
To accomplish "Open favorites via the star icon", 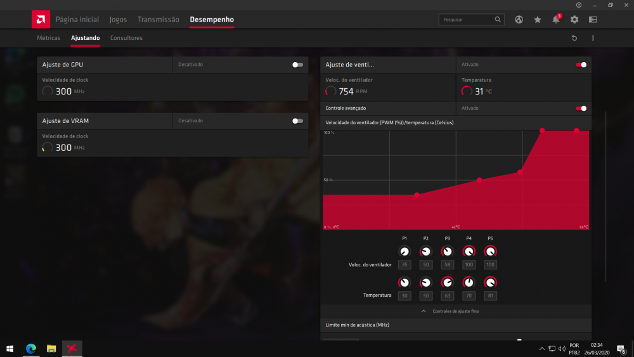I will click(537, 20).
